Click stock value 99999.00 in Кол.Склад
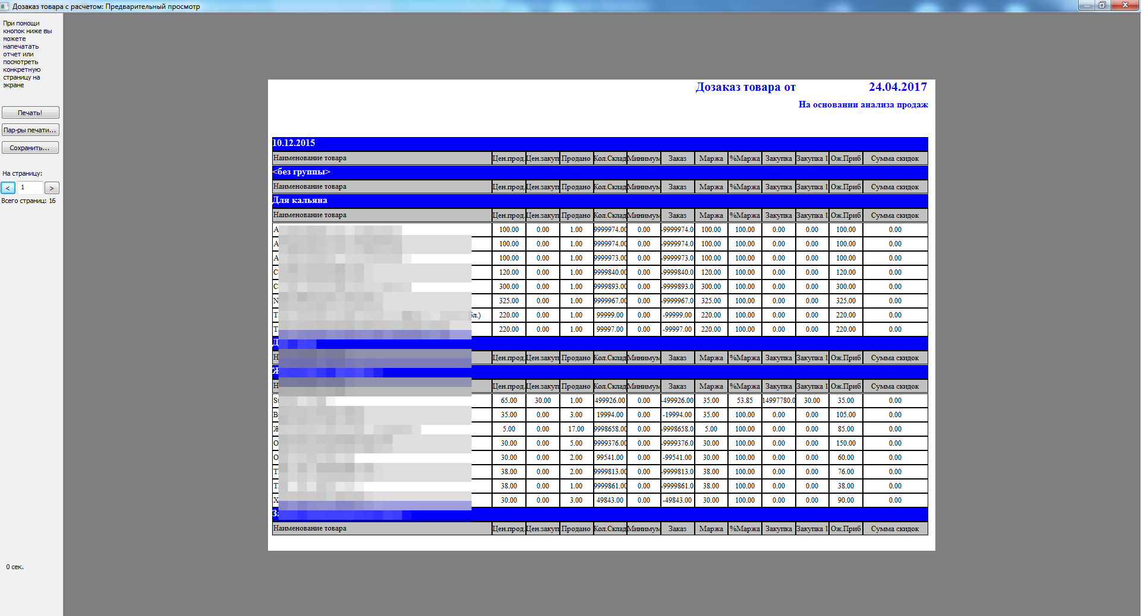 pyautogui.click(x=610, y=315)
